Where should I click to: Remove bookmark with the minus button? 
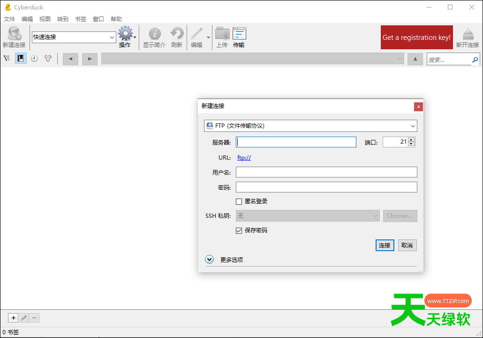pos(34,318)
